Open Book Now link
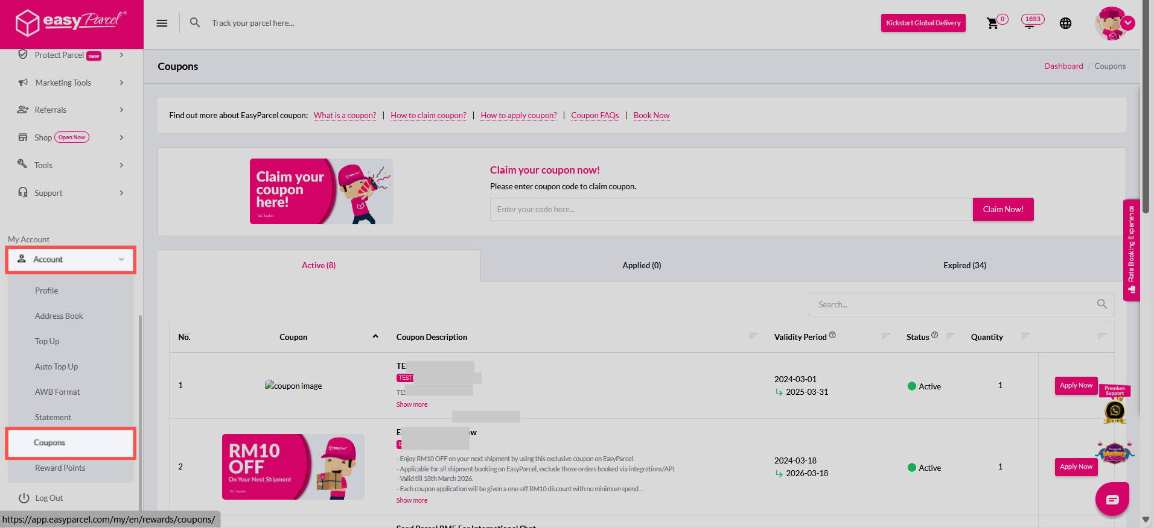The image size is (1154, 528). tap(651, 115)
